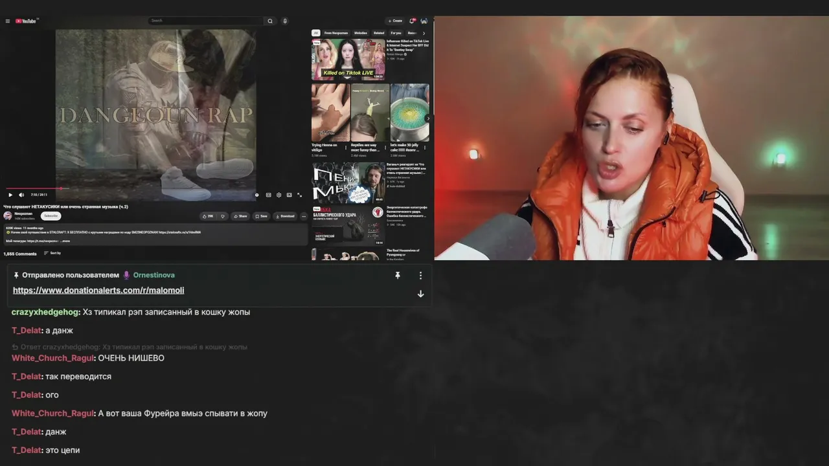The width and height of the screenshot is (829, 466).
Task: Download the video
Action: [x=285, y=216]
